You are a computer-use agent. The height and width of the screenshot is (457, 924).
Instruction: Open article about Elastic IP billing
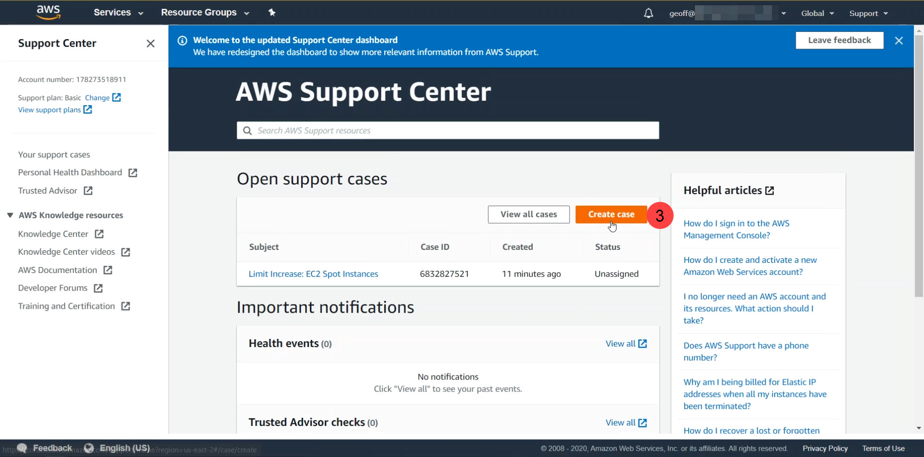pyautogui.click(x=755, y=394)
